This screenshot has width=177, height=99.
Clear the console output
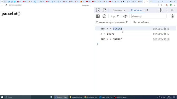point(104,16)
